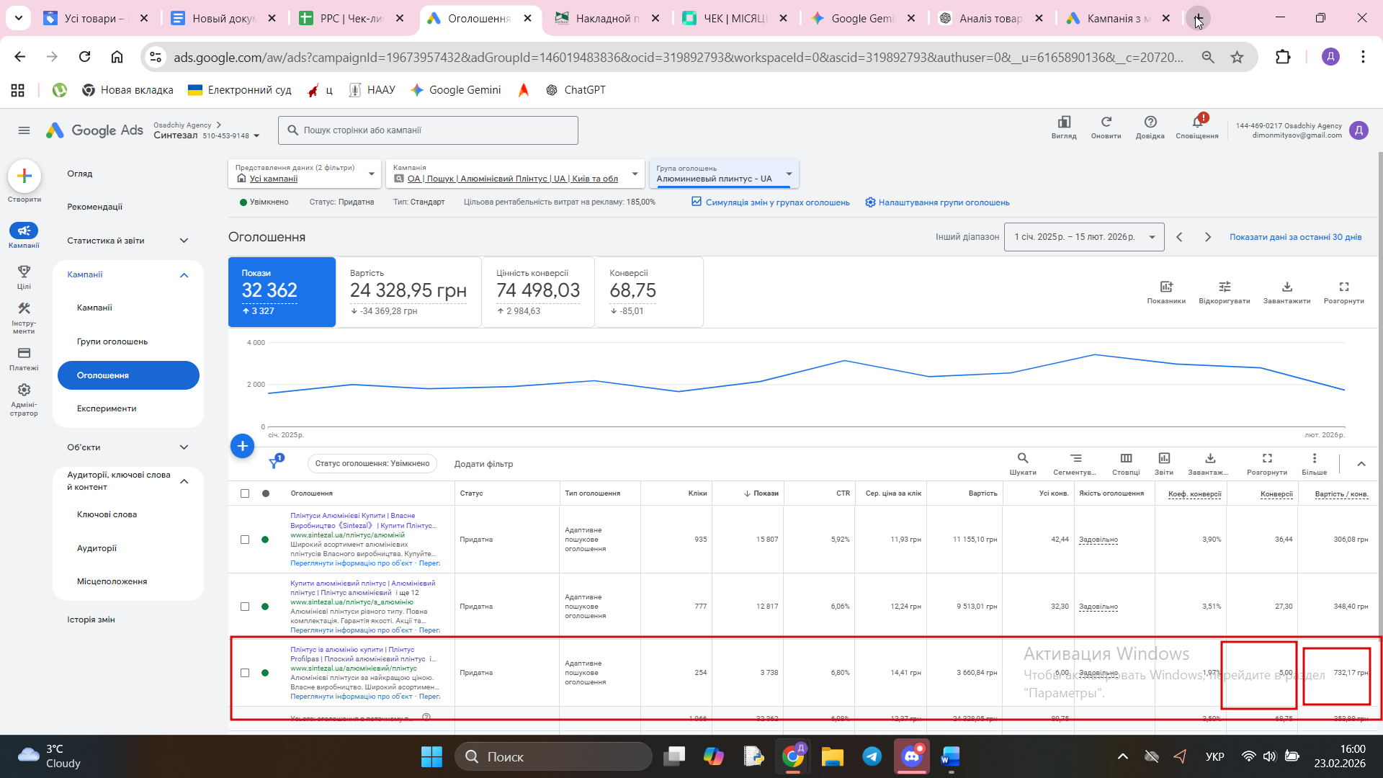Click the Оновити refresh icon
Screen dimensions: 1383x778
tap(1106, 122)
